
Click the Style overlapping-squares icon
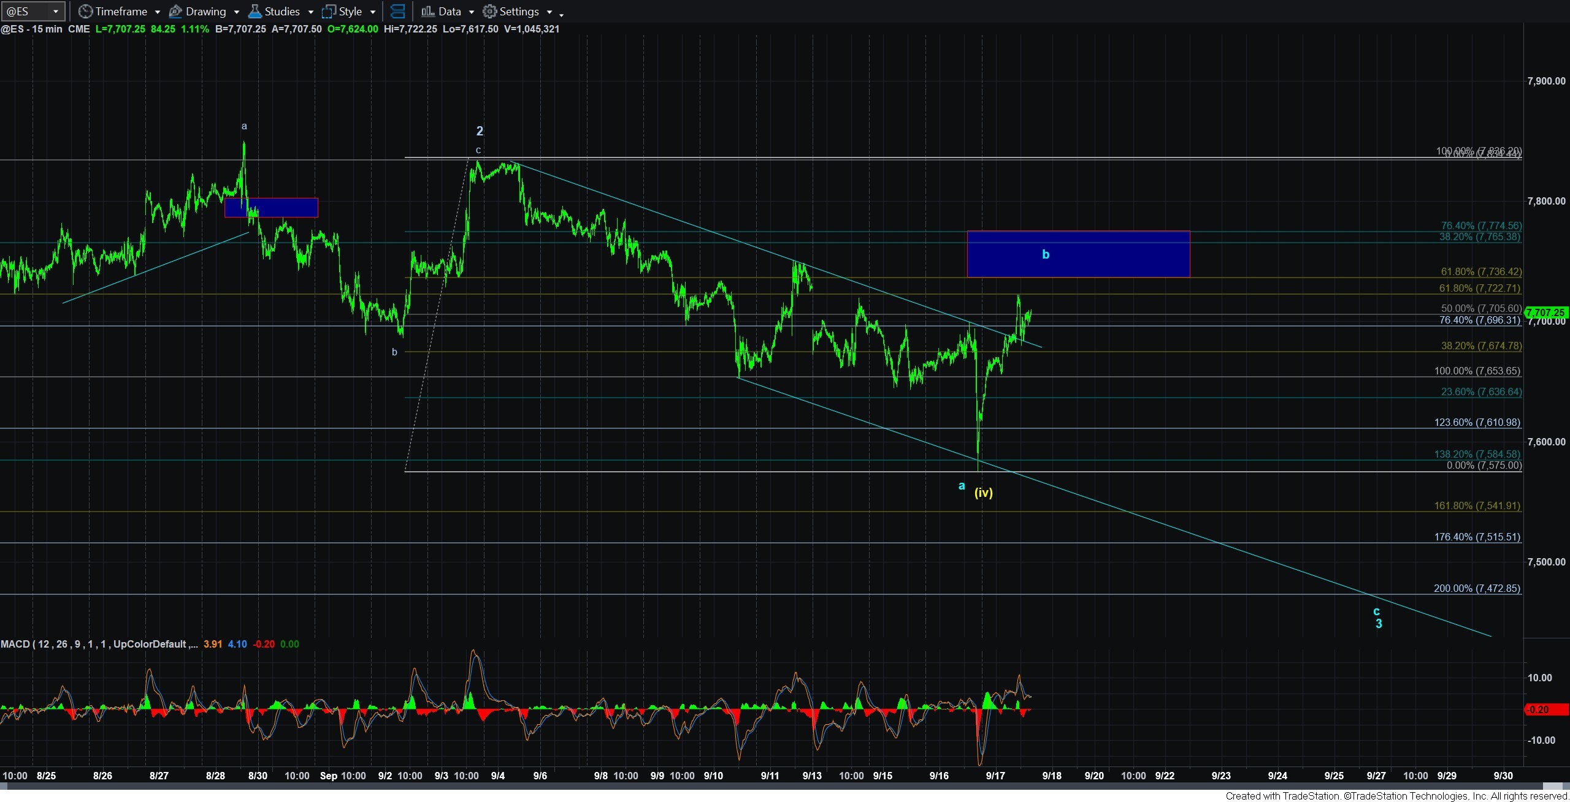point(329,11)
